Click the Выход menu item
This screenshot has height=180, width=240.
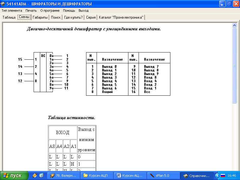pyautogui.click(x=84, y=10)
